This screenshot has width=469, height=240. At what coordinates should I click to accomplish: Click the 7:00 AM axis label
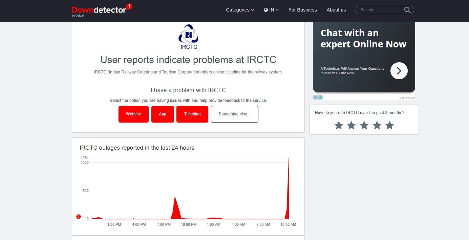(x=263, y=224)
